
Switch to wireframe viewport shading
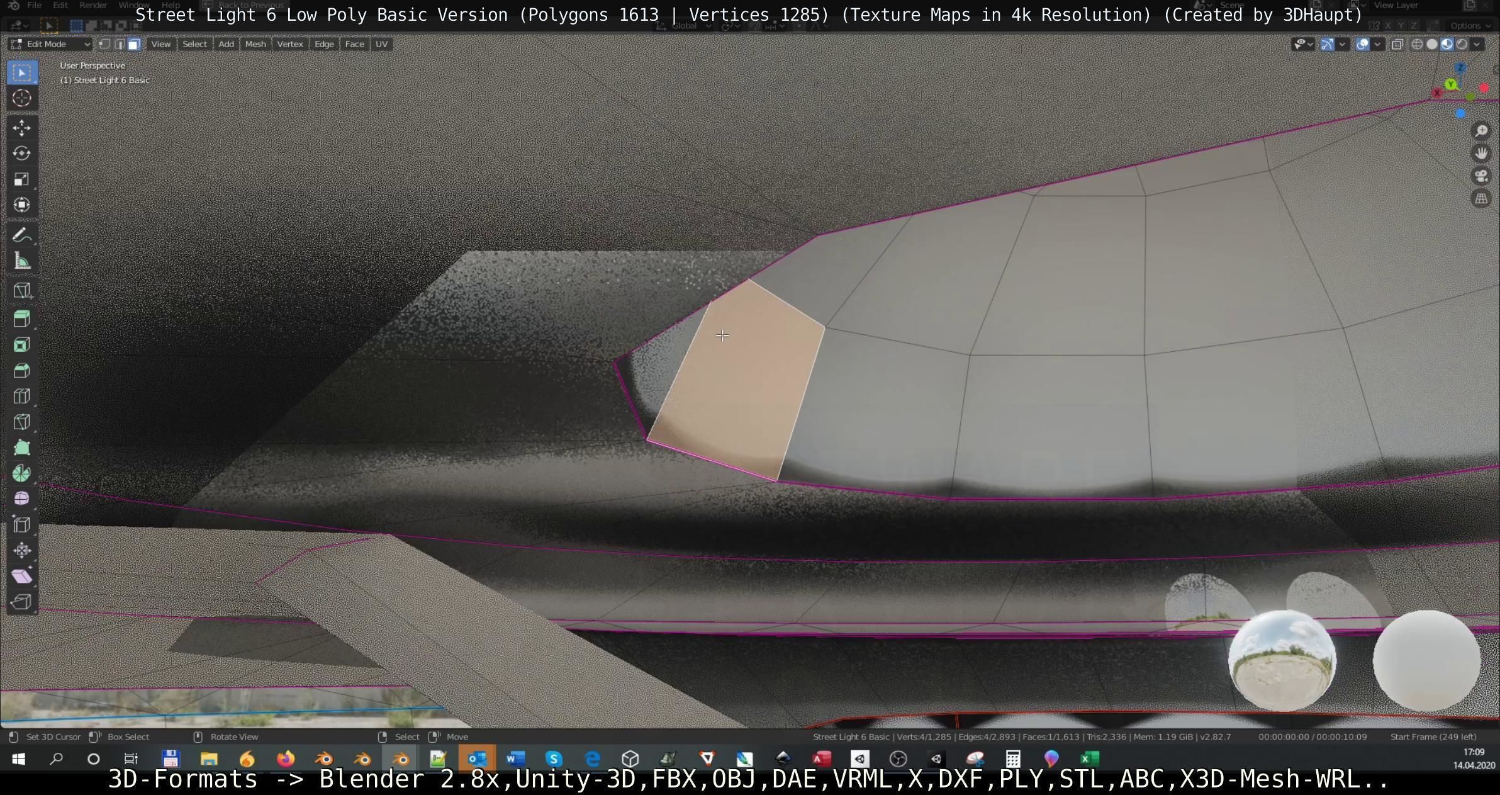click(x=1417, y=44)
